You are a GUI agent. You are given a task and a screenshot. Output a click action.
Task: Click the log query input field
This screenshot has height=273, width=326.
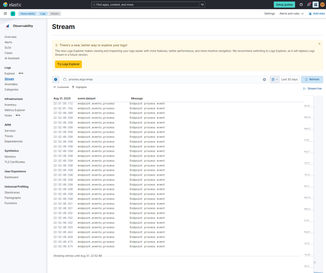165,80
